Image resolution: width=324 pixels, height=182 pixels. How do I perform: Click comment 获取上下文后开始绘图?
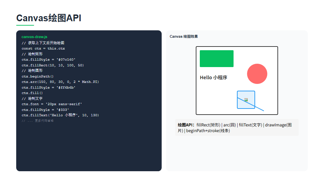point(43,43)
